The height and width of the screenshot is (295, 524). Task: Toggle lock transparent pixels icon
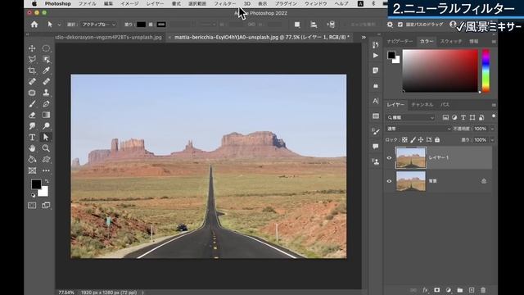(404, 140)
